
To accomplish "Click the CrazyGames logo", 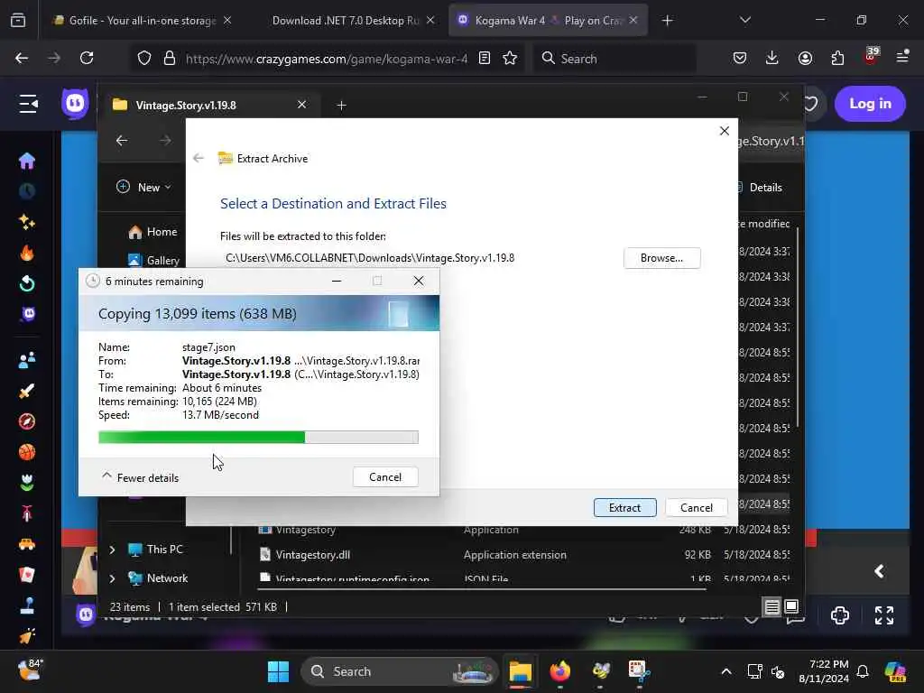I will click(x=75, y=104).
